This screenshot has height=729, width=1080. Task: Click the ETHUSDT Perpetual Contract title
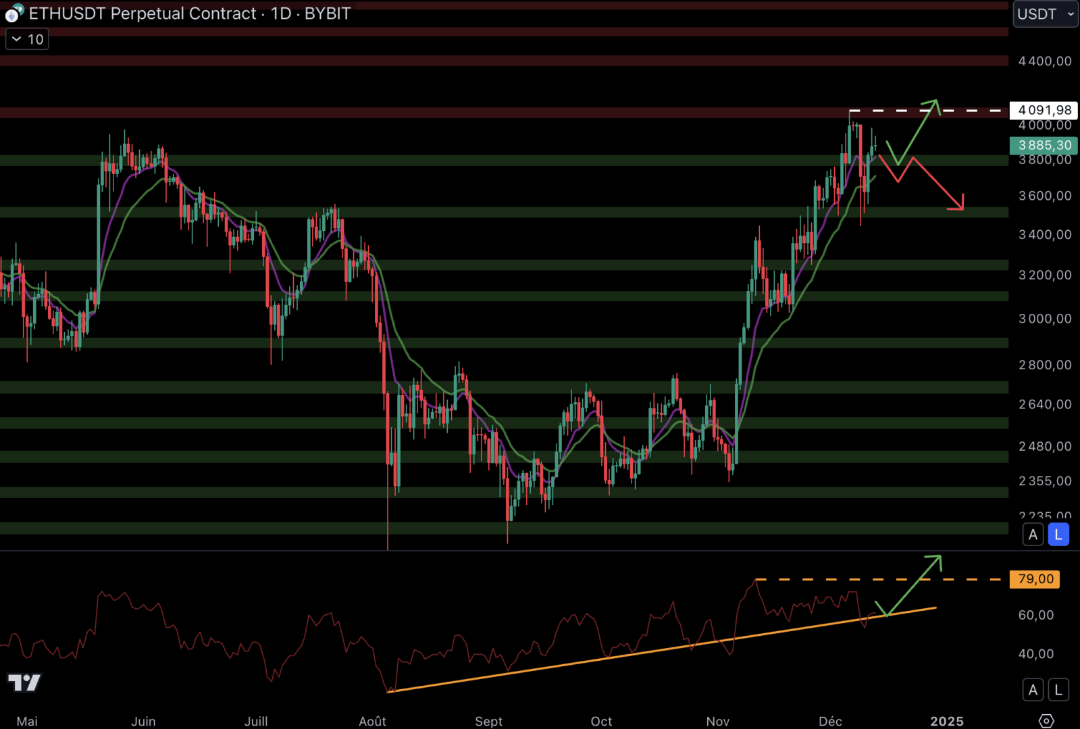click(143, 13)
